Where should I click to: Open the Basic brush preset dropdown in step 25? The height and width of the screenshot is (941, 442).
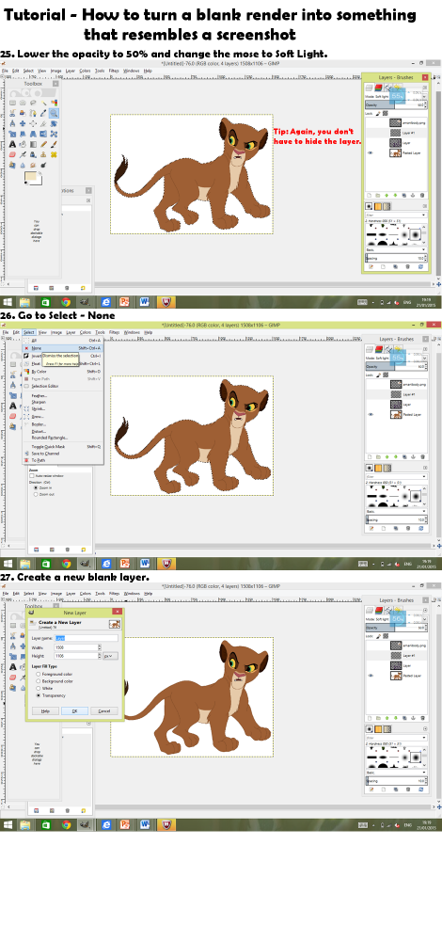coord(397,249)
